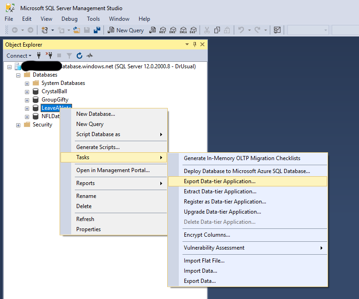Click the Filter funnel icon
Image resolution: width=359 pixels, height=299 pixels.
[x=69, y=55]
